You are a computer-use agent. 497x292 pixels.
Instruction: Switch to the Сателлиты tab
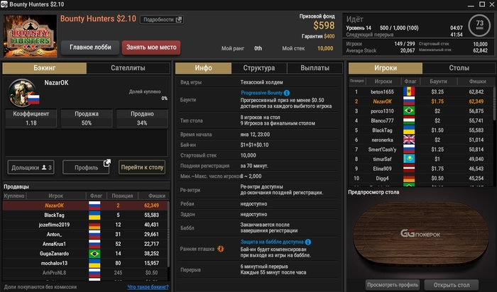(128, 68)
